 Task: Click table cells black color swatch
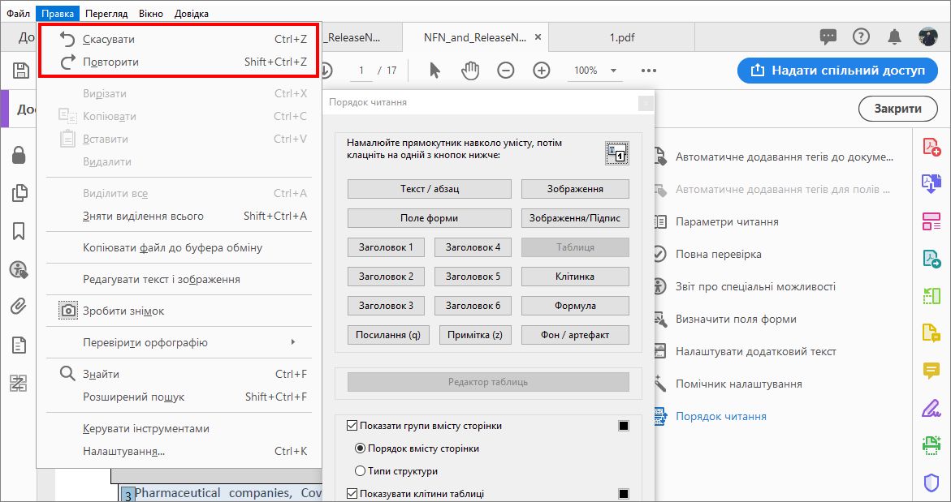pyautogui.click(x=624, y=494)
